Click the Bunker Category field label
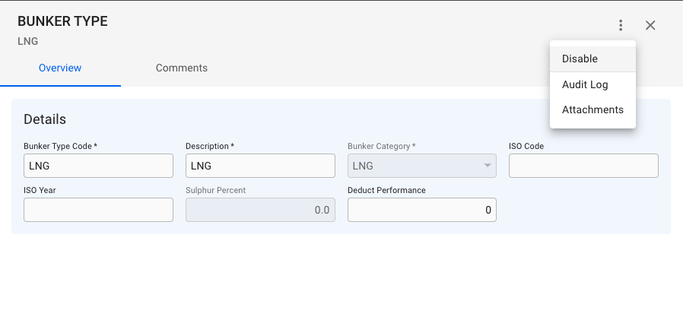Image resolution: width=683 pixels, height=320 pixels. tap(381, 146)
